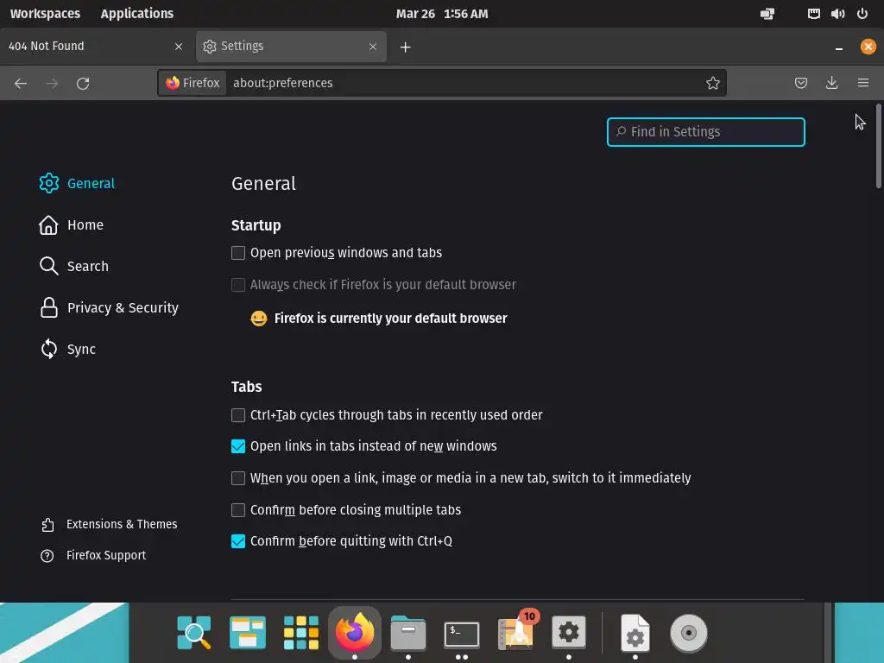Viewport: 884px width, 663px height.
Task: Open the Pop launcher search in dock
Action: [x=194, y=633]
